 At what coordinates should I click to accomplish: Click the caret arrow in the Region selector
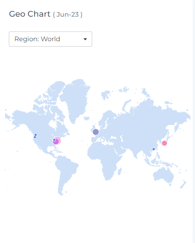click(85, 39)
